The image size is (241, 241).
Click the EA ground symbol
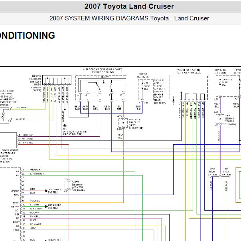pos(65,125)
